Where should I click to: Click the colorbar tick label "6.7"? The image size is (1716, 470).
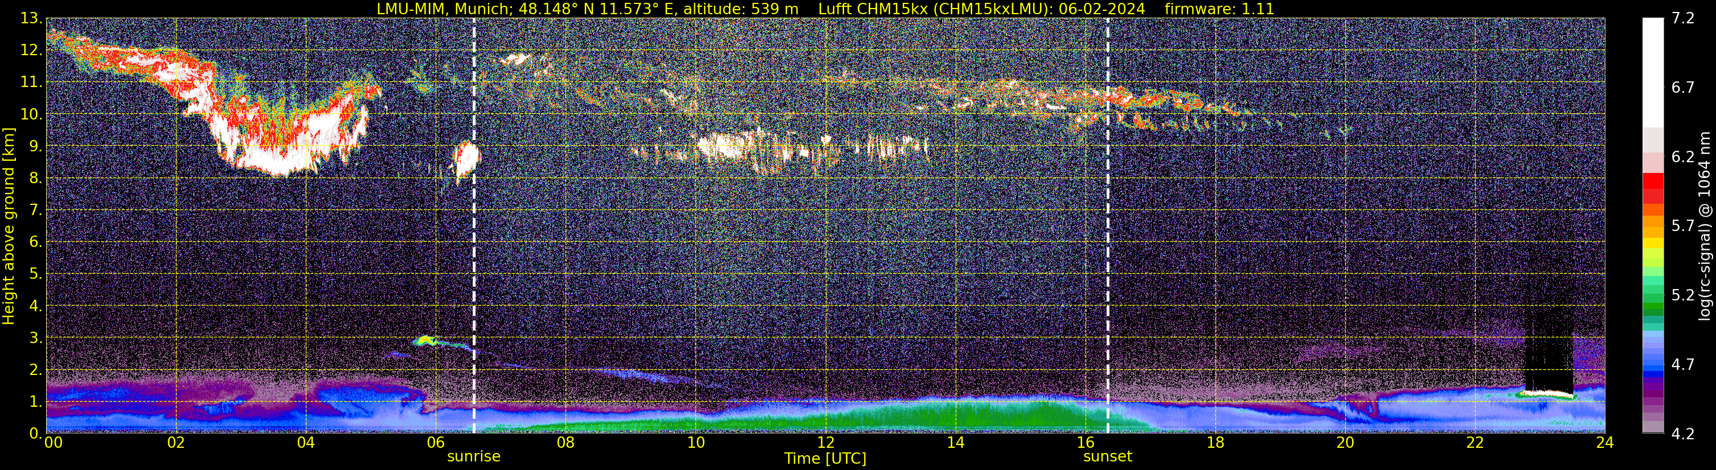1683,88
